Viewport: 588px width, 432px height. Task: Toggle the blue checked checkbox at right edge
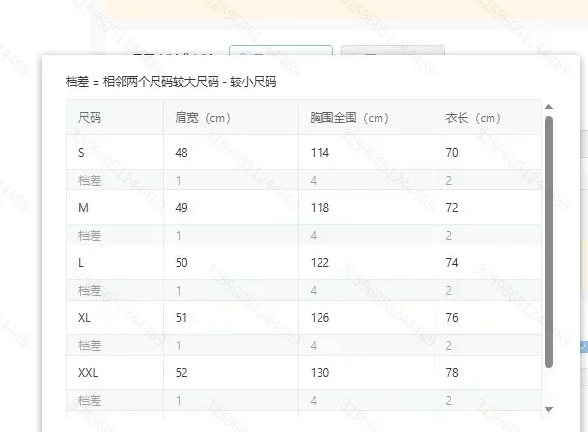[x=584, y=347]
